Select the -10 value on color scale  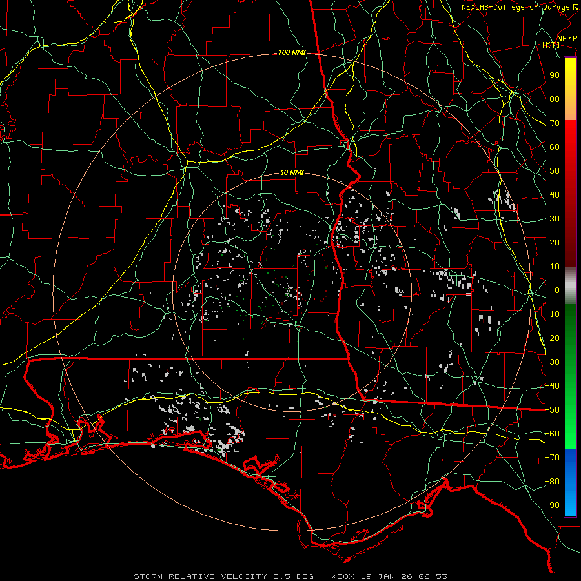[x=552, y=314]
